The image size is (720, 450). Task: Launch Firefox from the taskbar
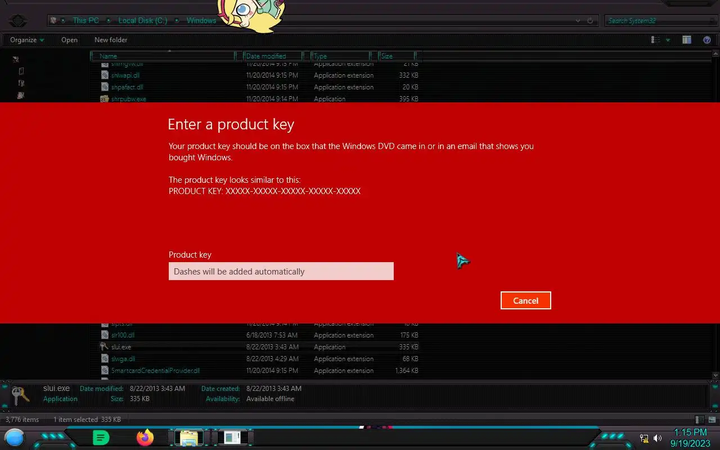145,437
